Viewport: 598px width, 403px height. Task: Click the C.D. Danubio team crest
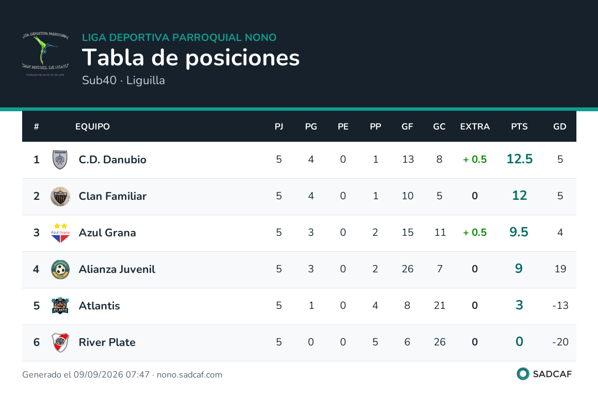click(x=60, y=160)
